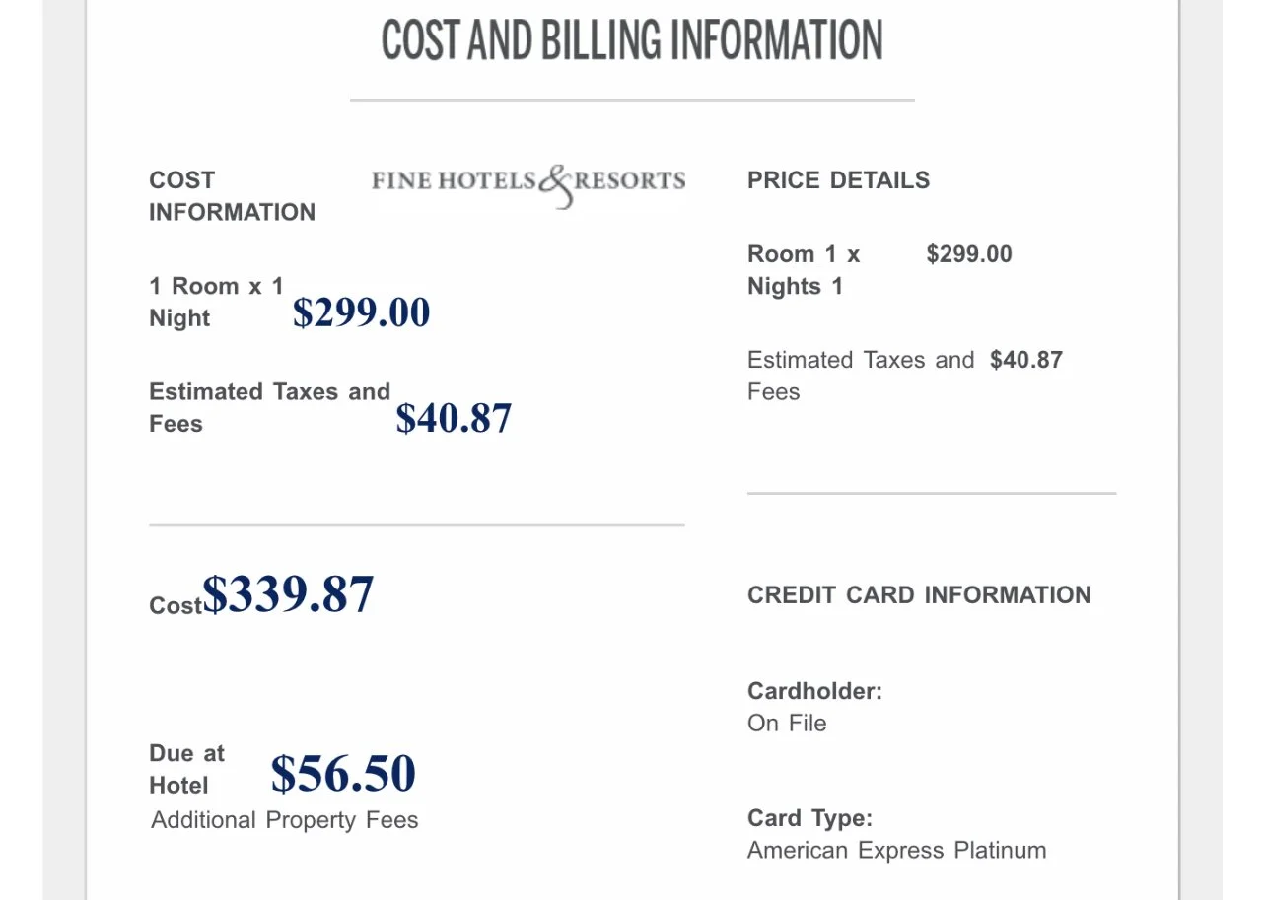Image resolution: width=1266 pixels, height=900 pixels.
Task: Click the Credit Card Information heading
Action: [920, 595]
